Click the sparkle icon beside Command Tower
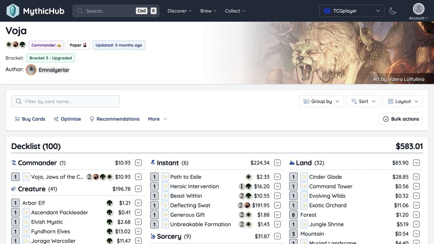434x244 pixels. [304, 186]
